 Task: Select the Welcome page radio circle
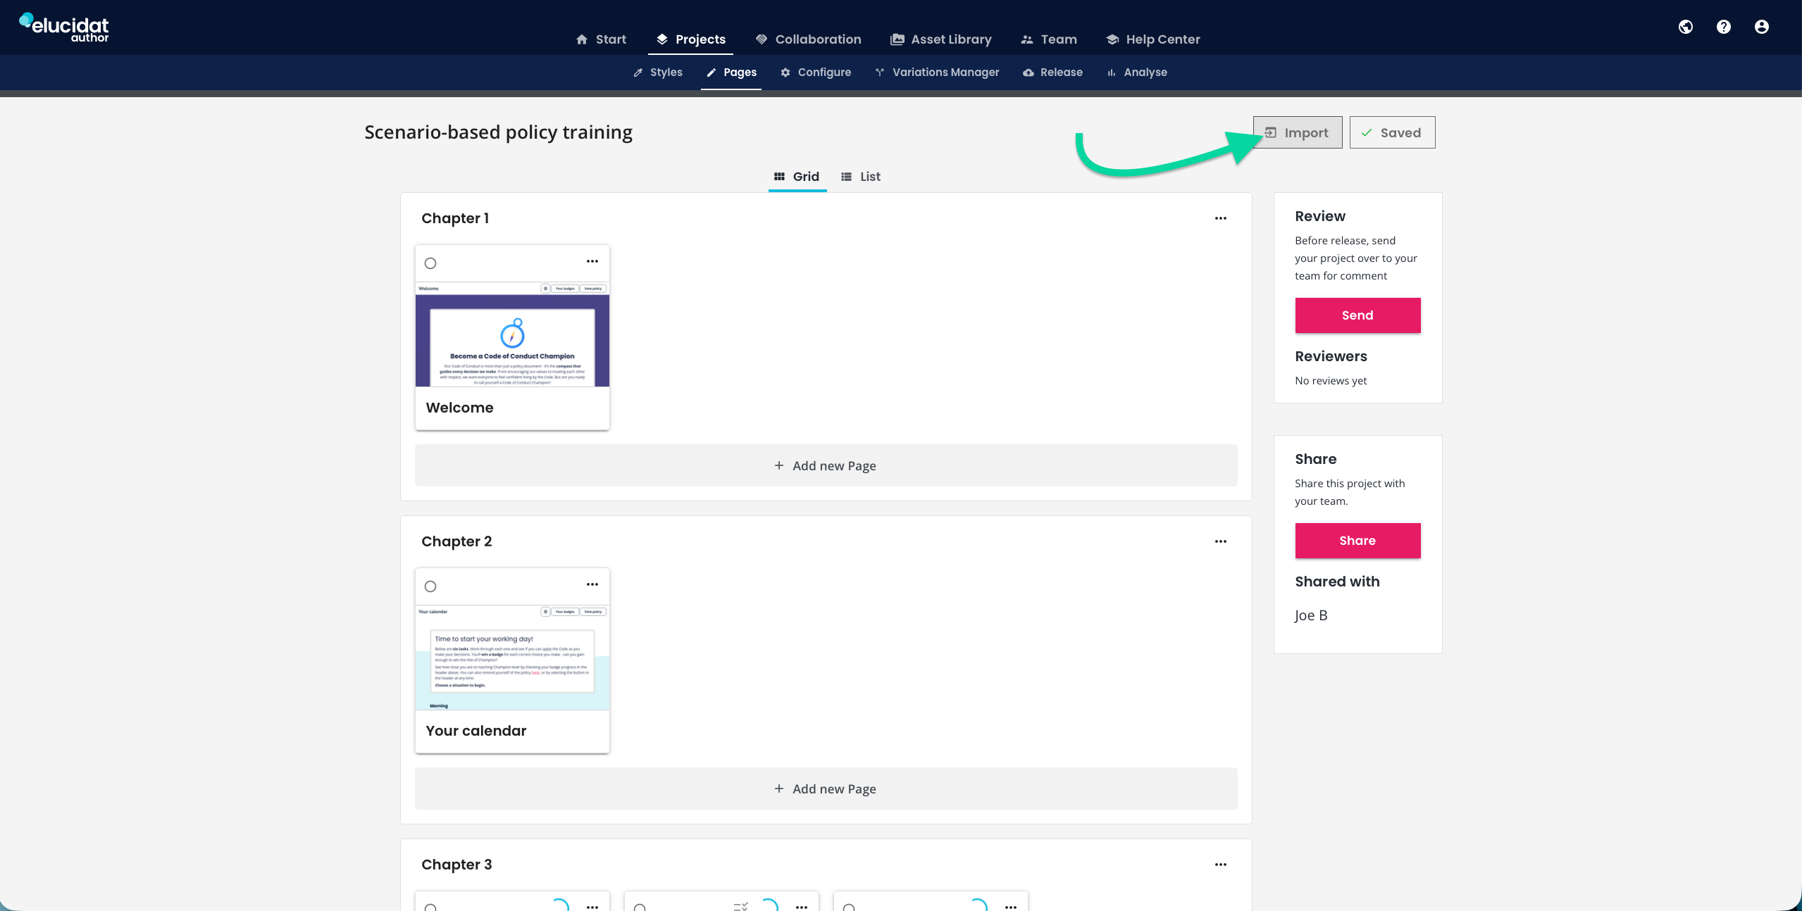pos(430,263)
